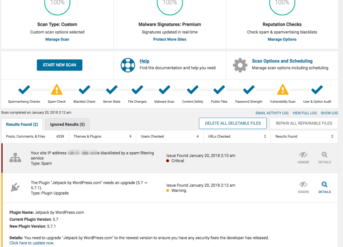
Task: Open Scan Options and Scheduling link
Action: click(x=282, y=61)
